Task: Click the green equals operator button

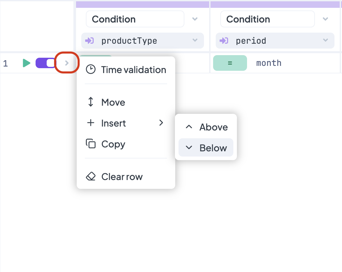Action: 230,63
